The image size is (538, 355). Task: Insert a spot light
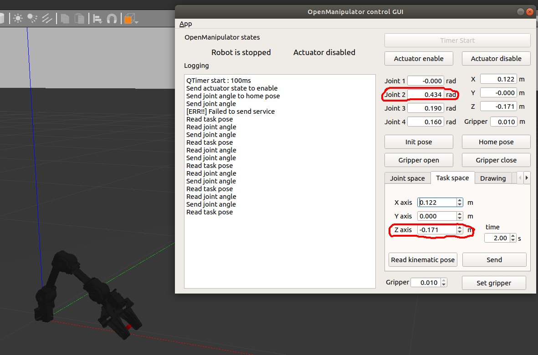point(31,18)
